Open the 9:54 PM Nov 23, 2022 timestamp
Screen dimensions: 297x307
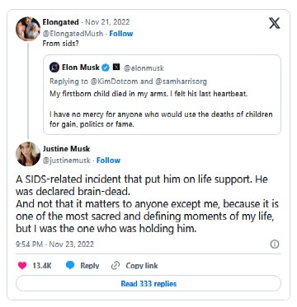(x=55, y=244)
